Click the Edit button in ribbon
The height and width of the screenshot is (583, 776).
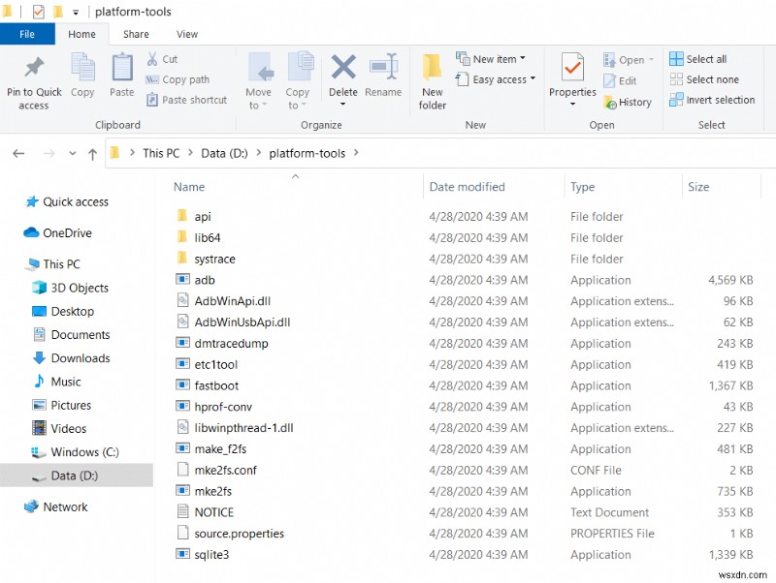(x=620, y=80)
